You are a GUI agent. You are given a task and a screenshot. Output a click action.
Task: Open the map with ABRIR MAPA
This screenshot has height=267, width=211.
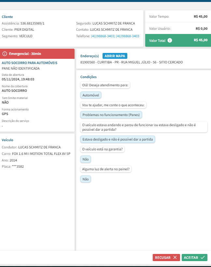(x=115, y=56)
